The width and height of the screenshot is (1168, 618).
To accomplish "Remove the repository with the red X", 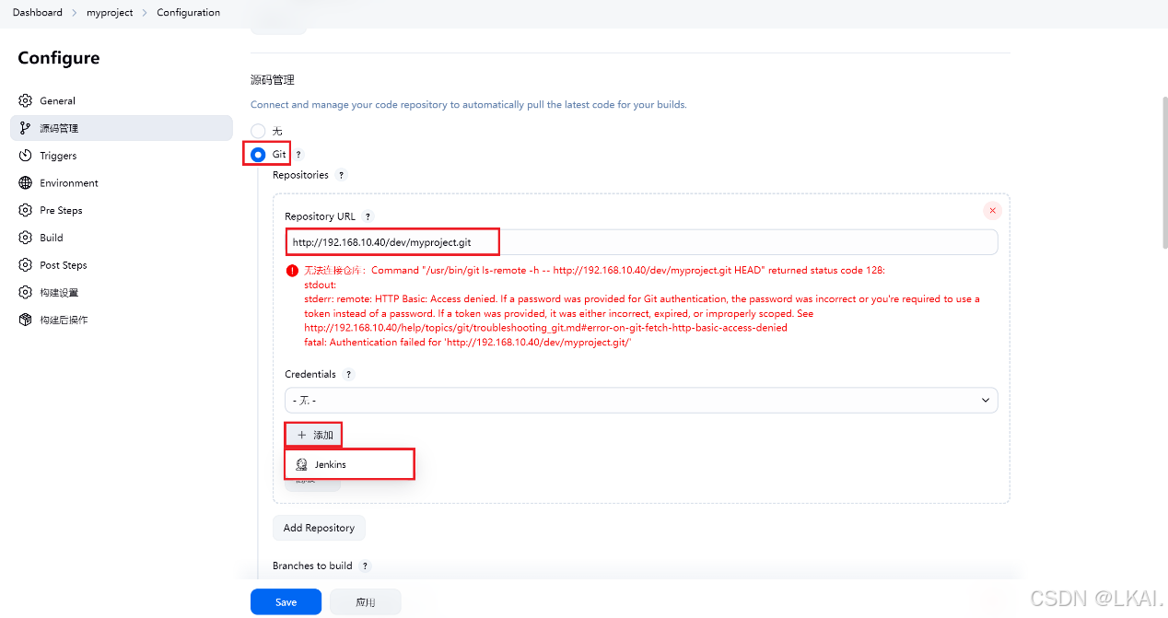I will [x=992, y=210].
